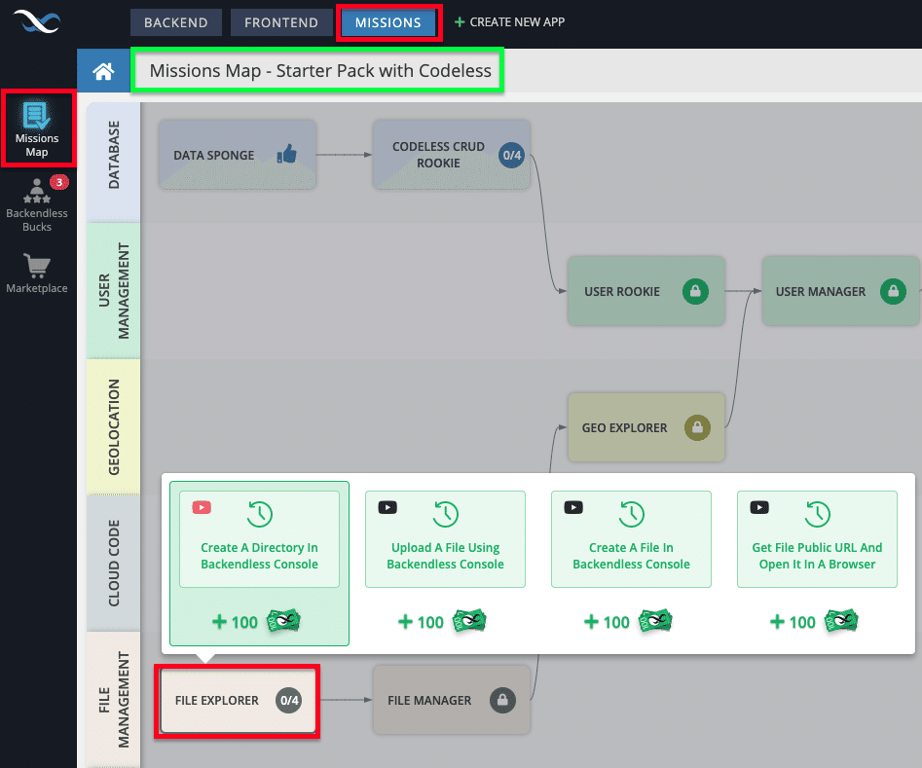This screenshot has height=768, width=922.
Task: Open Upload A File Using Backendless Console task
Action: coord(445,539)
